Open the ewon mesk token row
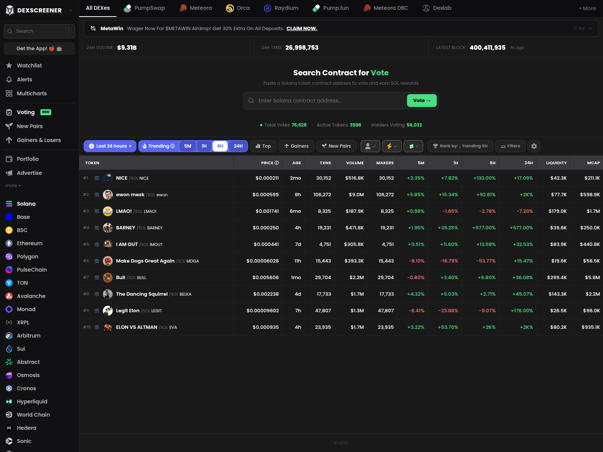The image size is (603, 452). click(341, 195)
